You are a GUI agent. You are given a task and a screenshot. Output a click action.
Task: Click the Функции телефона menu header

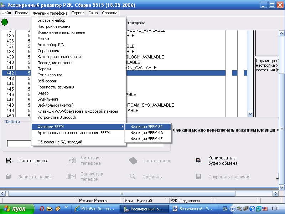(x=50, y=13)
